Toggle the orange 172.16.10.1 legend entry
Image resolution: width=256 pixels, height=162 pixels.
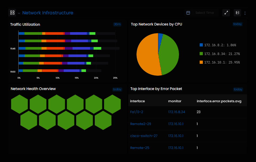[220, 62]
